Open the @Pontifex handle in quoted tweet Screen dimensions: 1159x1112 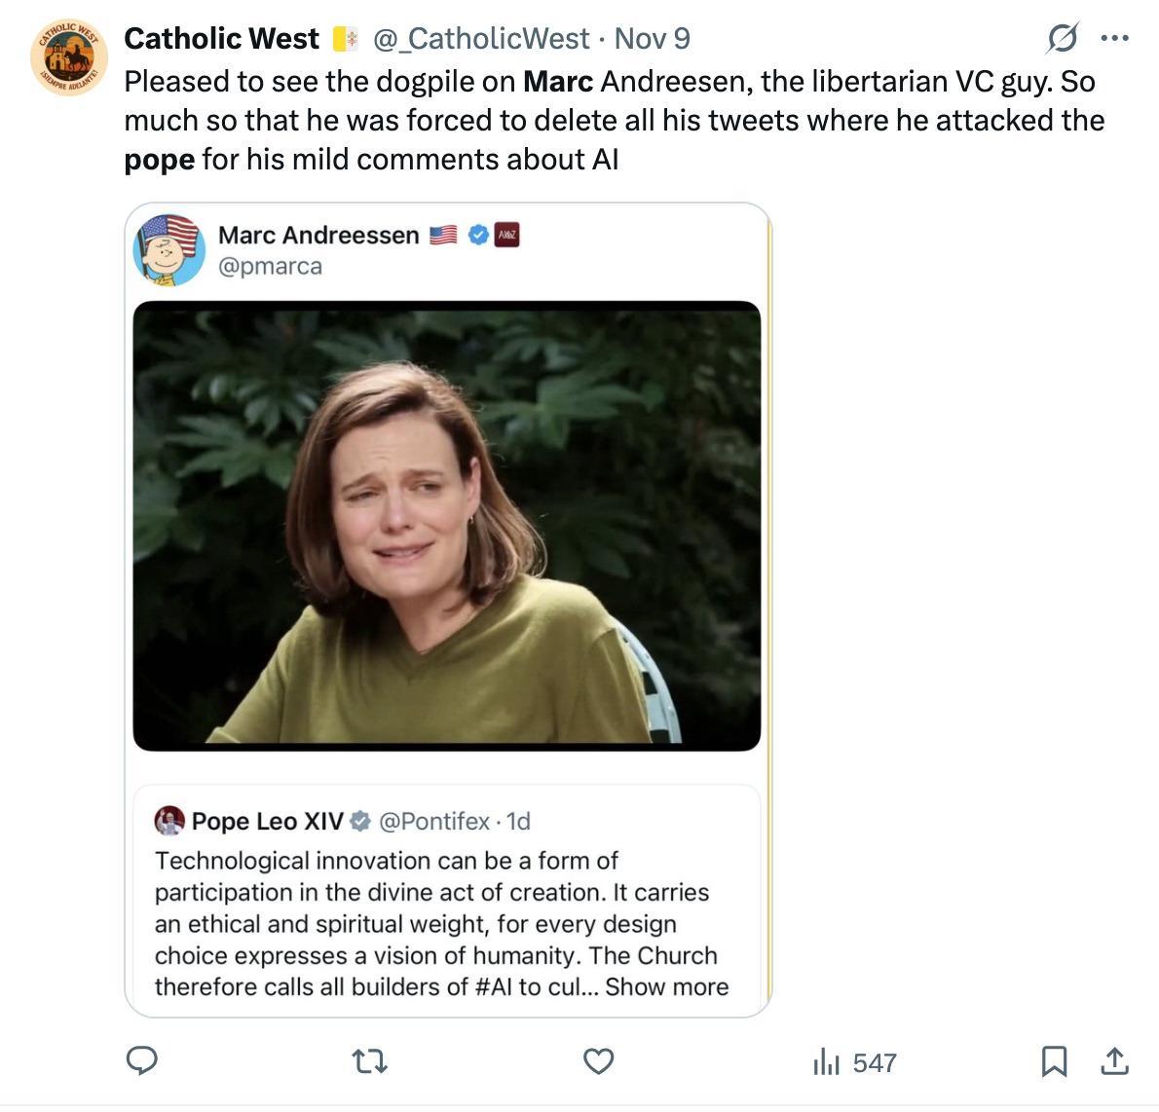(x=433, y=821)
